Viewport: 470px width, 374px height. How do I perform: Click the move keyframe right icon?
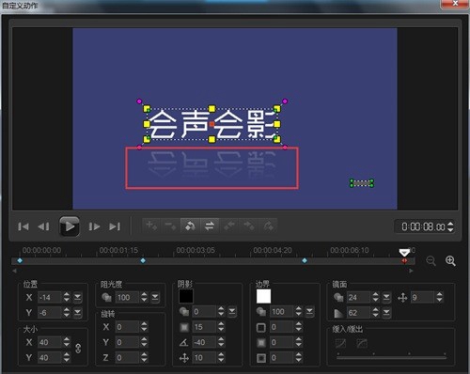(248, 226)
